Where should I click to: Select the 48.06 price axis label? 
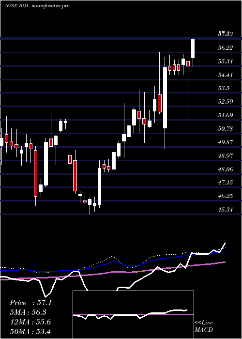click(226, 169)
